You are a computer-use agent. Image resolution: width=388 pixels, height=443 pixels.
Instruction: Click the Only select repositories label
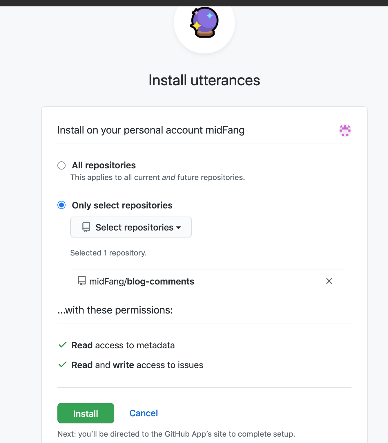coord(122,205)
